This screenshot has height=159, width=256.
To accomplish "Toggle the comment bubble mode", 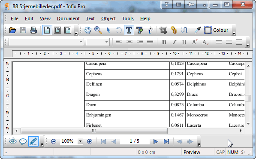I will coord(23,141).
